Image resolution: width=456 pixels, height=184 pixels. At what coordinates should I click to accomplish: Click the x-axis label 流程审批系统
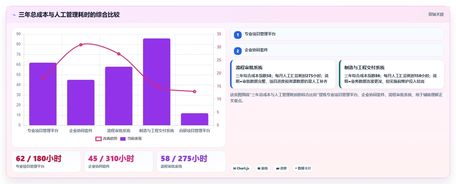pyautogui.click(x=119, y=131)
